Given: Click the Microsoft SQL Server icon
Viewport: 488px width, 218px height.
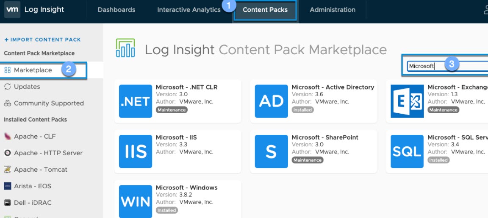Looking at the screenshot, I should (x=407, y=151).
